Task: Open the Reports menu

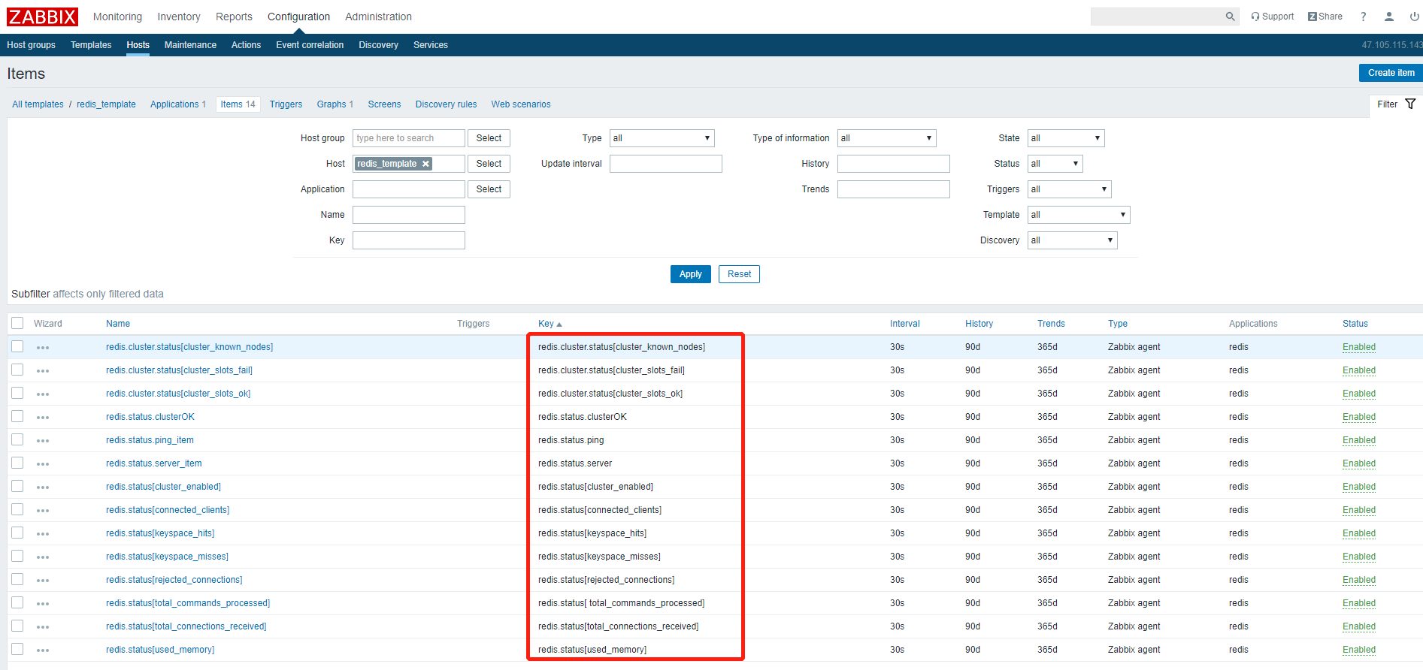Action: pyautogui.click(x=234, y=17)
